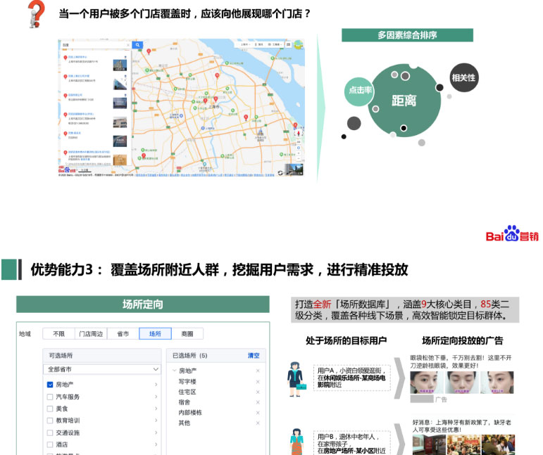The height and width of the screenshot is (455, 543).
Task: Click the 可选场所 panel heading
Action: (x=61, y=355)
